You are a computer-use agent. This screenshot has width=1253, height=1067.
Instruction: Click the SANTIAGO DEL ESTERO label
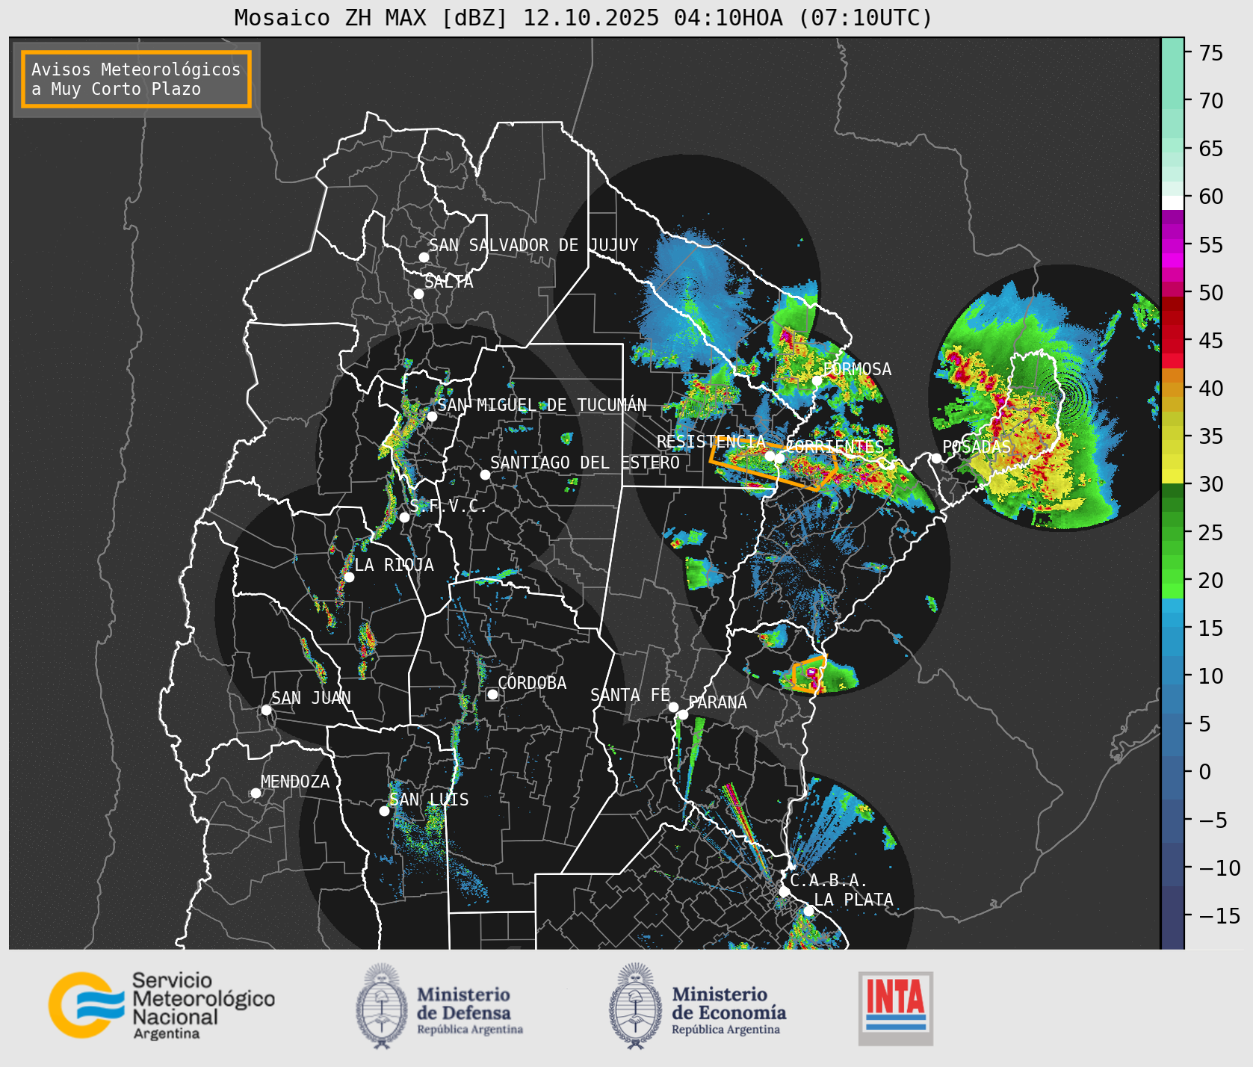coord(585,463)
